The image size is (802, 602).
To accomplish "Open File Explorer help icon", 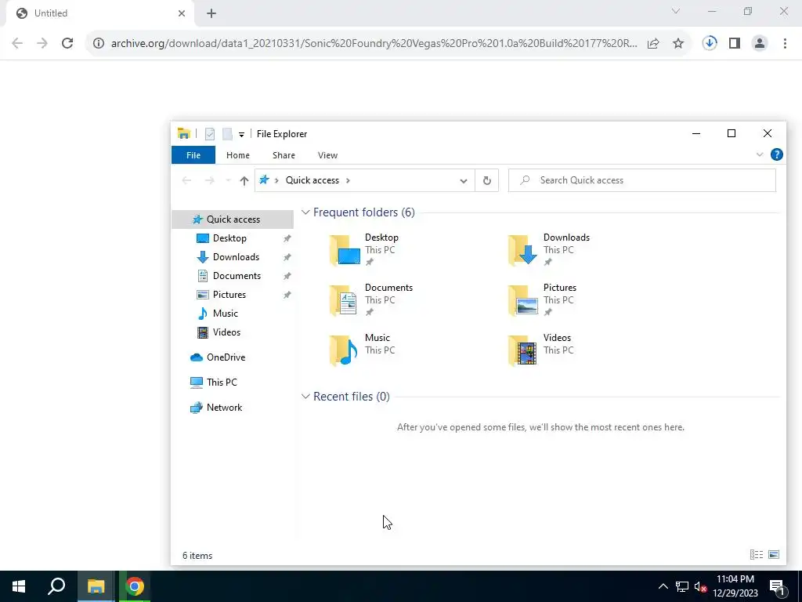I will click(x=776, y=154).
